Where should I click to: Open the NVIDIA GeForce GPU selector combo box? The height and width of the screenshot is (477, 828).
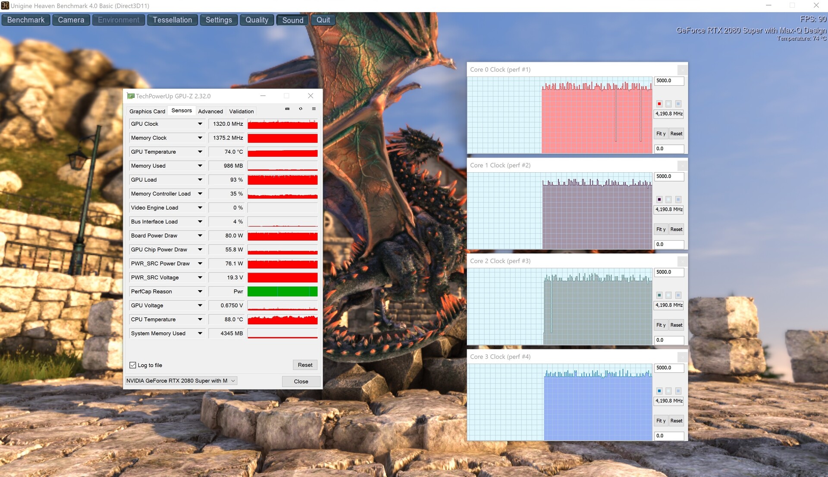click(x=181, y=381)
